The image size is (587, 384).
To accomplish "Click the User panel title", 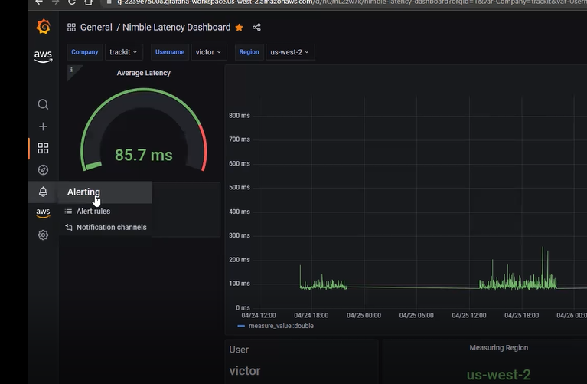I will pyautogui.click(x=239, y=350).
